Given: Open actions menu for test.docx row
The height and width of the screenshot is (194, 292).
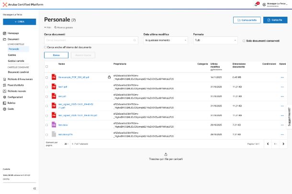Looking at the screenshot, I should pyautogui.click(x=282, y=125).
